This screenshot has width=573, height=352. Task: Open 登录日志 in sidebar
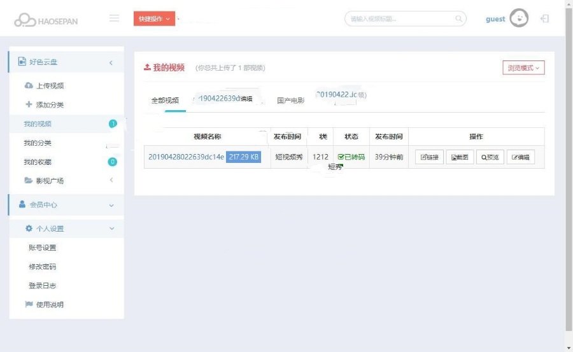point(43,285)
